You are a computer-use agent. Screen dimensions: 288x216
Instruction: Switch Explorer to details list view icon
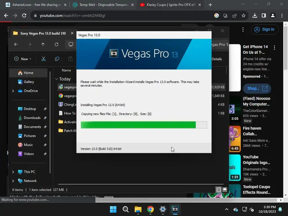219,190
